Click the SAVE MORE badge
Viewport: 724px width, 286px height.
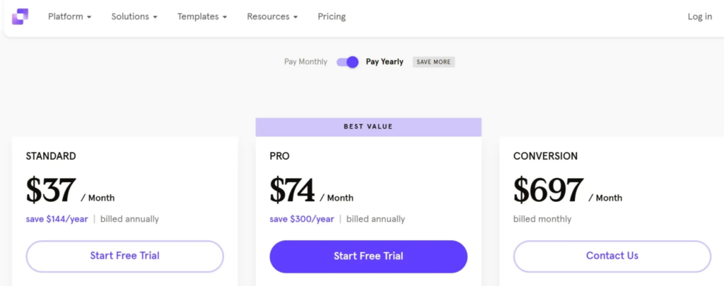pyautogui.click(x=433, y=62)
